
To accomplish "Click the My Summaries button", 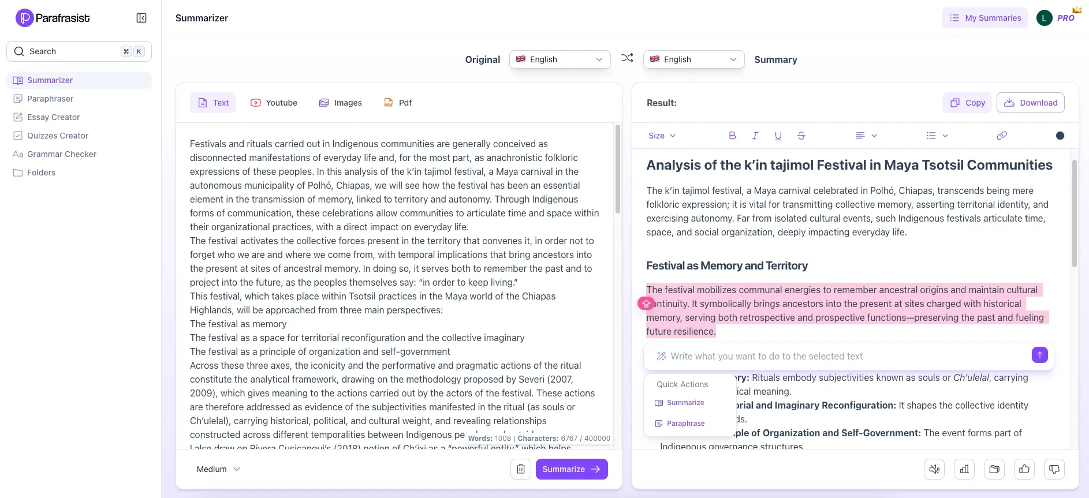I will (985, 18).
